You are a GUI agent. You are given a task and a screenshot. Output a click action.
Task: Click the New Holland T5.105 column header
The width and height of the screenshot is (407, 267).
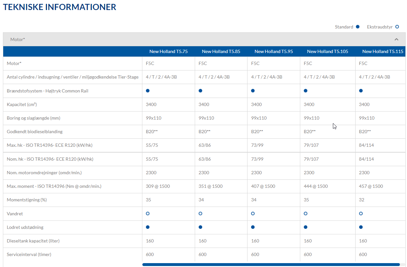[x=327, y=51]
